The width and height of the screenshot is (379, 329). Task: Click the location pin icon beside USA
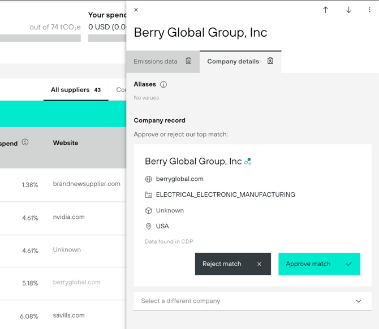coord(148,226)
